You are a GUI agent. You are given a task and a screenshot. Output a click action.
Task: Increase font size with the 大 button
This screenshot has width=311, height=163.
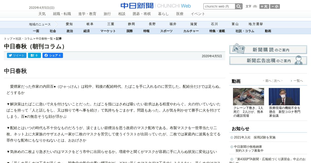pyautogui.click(x=264, y=6)
